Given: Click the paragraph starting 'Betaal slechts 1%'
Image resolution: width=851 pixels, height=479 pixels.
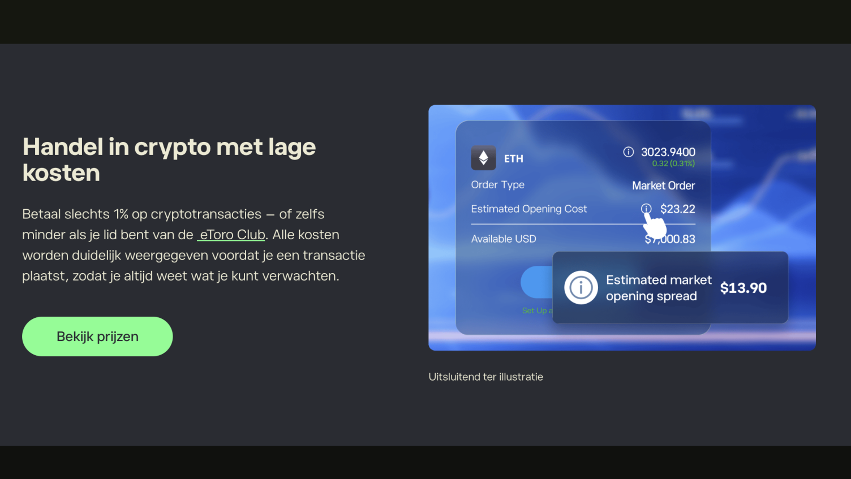Looking at the screenshot, I should point(194,245).
